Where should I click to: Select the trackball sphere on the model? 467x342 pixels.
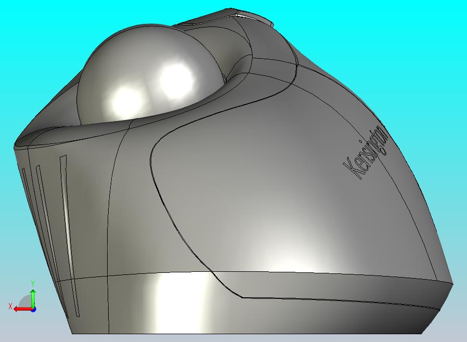click(151, 74)
